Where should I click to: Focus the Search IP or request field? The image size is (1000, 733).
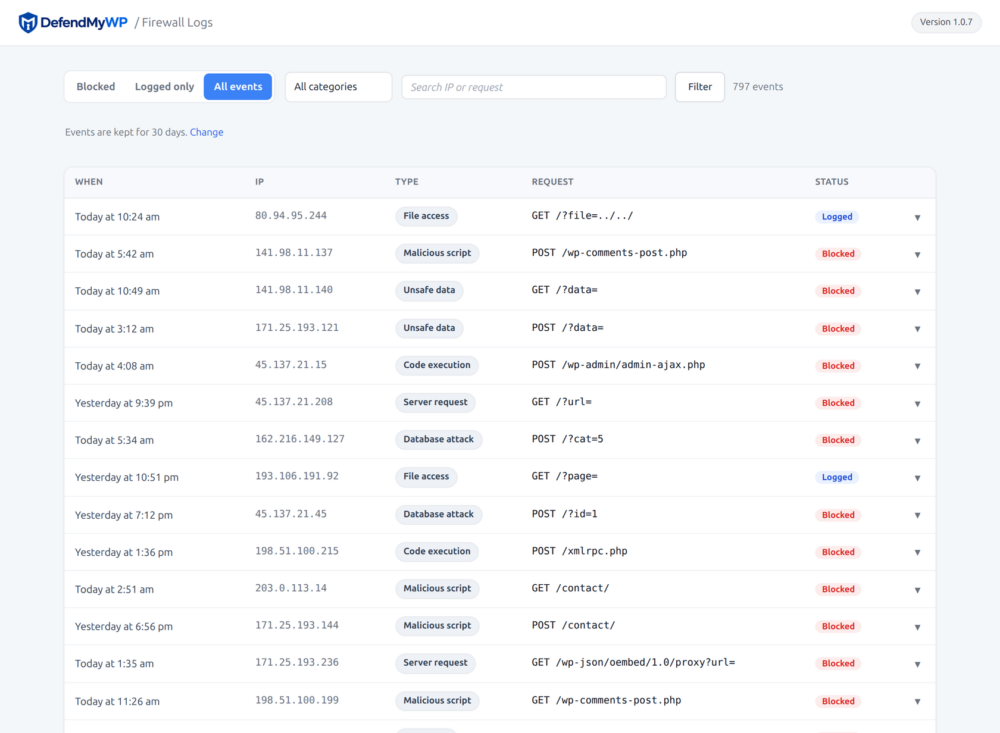tap(534, 87)
